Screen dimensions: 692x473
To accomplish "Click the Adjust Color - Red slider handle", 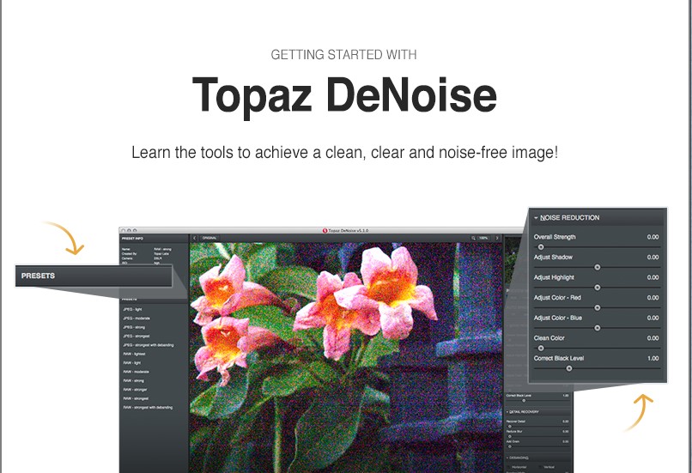I will pos(598,307).
